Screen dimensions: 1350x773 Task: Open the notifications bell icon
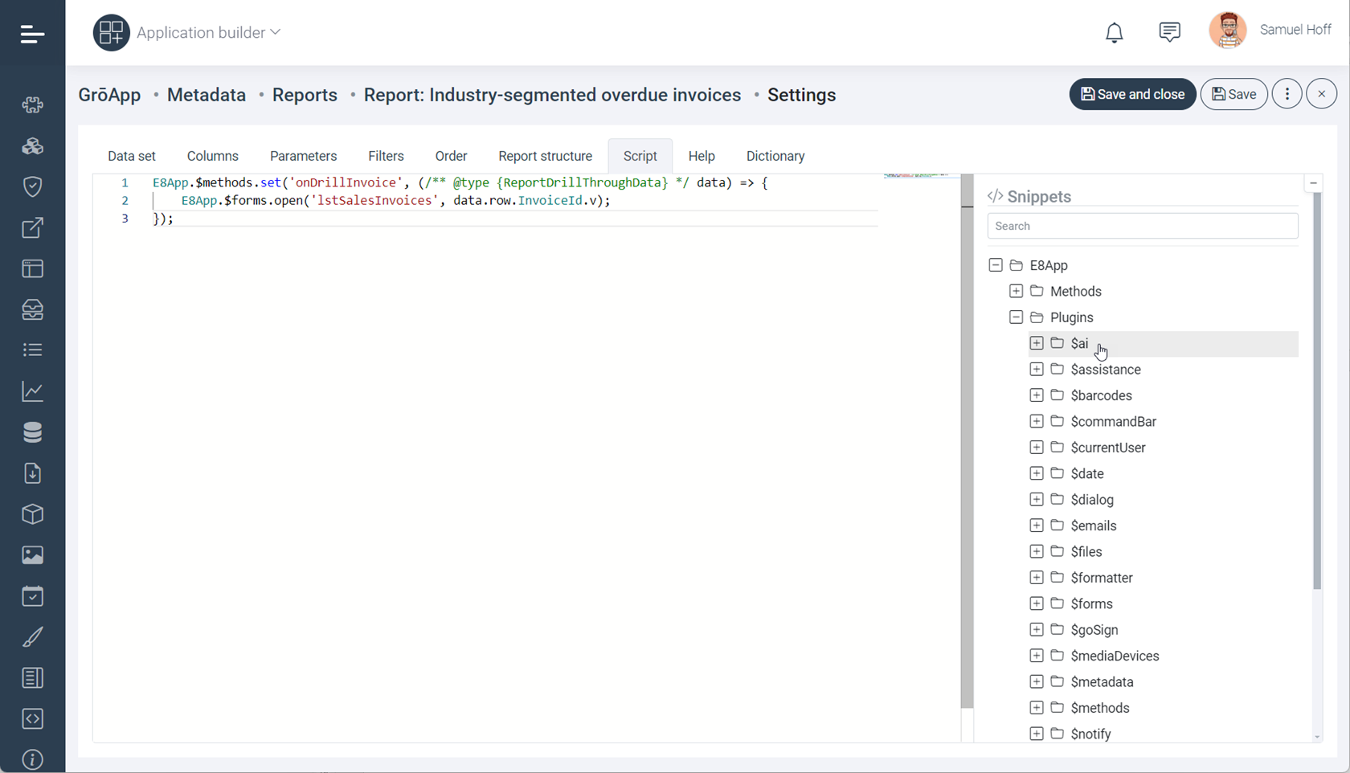[1114, 32]
